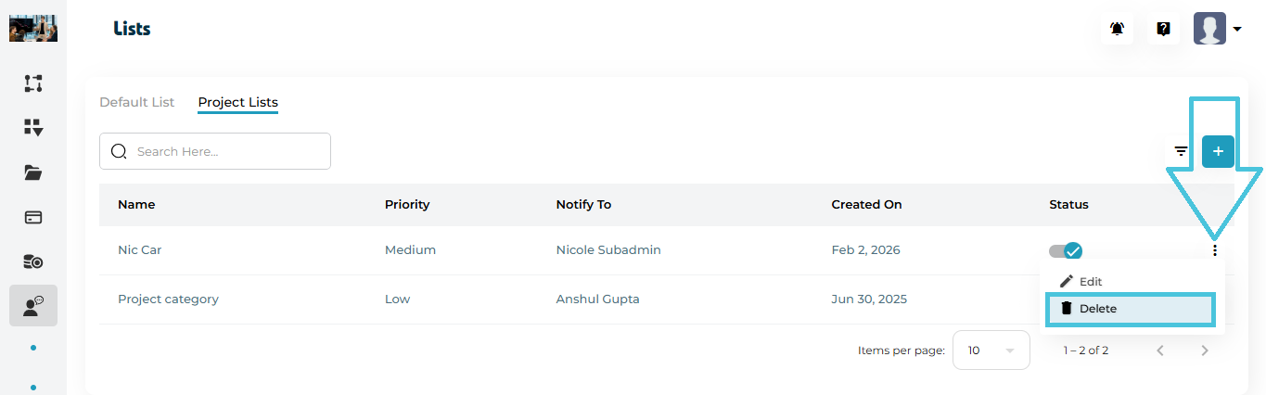Image resolution: width=1266 pixels, height=395 pixels.
Task: Click the blue add list plus button
Action: [x=1218, y=151]
